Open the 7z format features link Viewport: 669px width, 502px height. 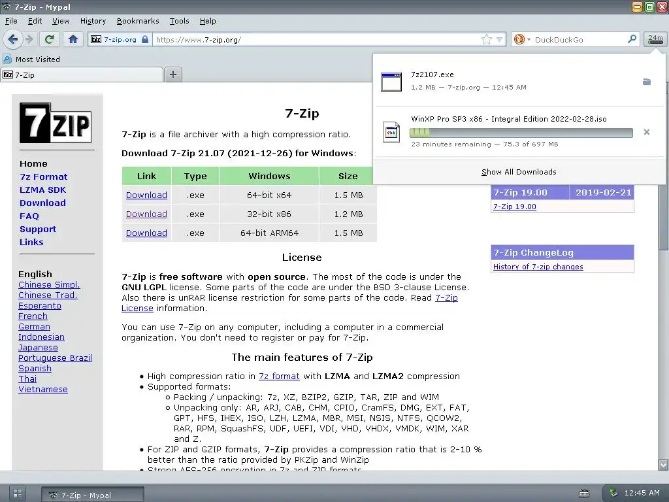(x=279, y=376)
